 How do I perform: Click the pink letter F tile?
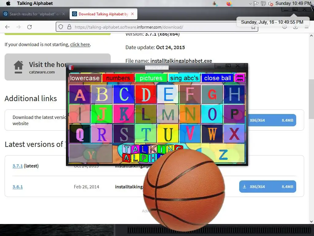pyautogui.click(x=190, y=94)
